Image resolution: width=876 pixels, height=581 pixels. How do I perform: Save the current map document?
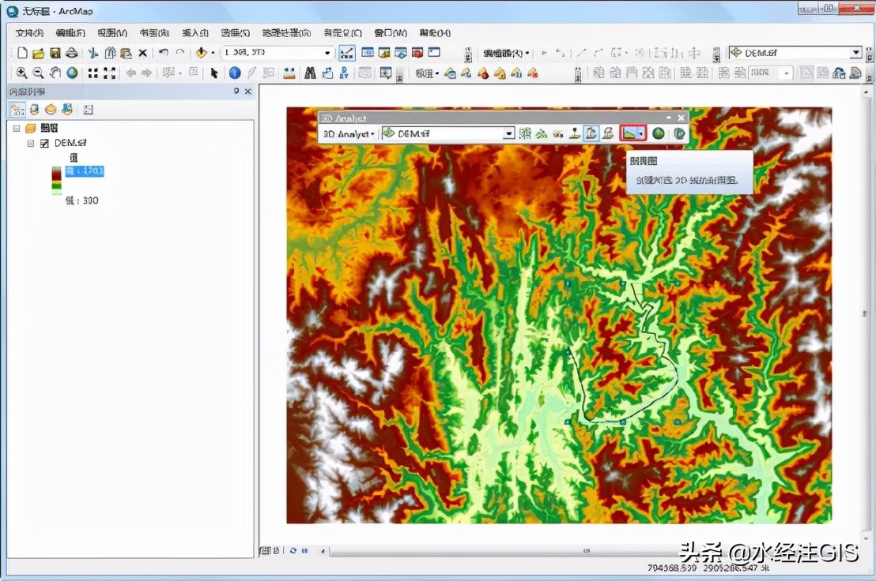55,53
